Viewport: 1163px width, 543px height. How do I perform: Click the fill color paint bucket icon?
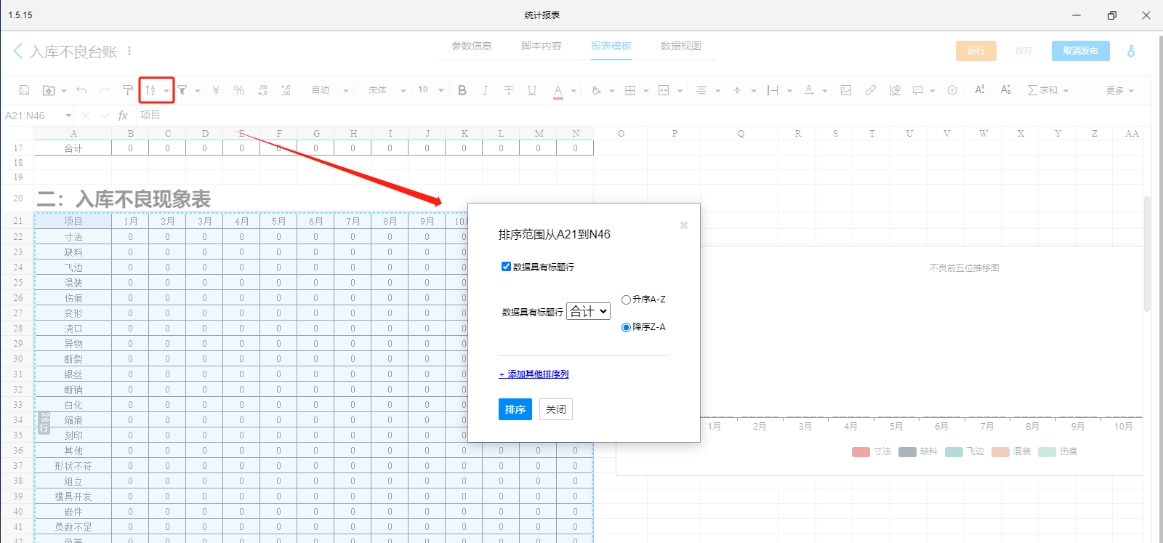pyautogui.click(x=596, y=90)
